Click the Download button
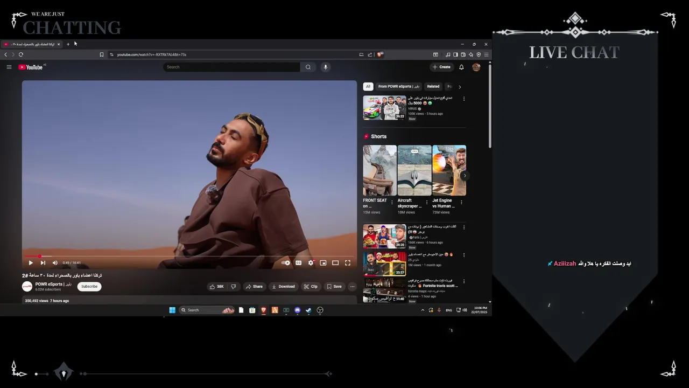The image size is (689, 388). (x=283, y=287)
